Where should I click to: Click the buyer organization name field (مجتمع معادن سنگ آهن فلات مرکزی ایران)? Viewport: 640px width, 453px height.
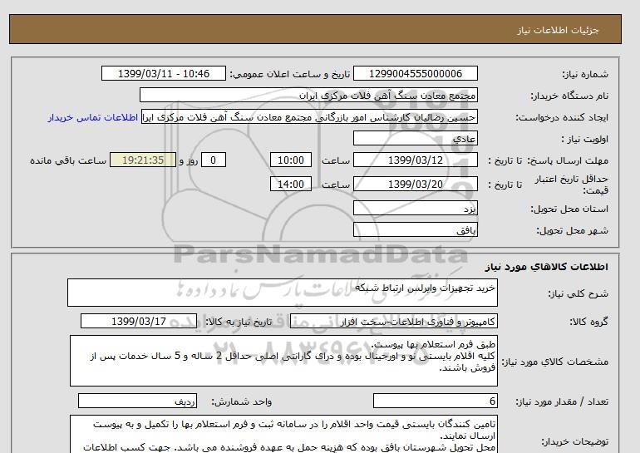tap(308, 95)
